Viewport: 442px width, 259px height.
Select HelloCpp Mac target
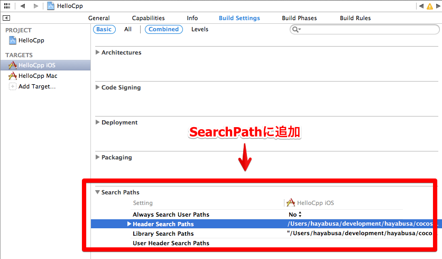(x=38, y=76)
